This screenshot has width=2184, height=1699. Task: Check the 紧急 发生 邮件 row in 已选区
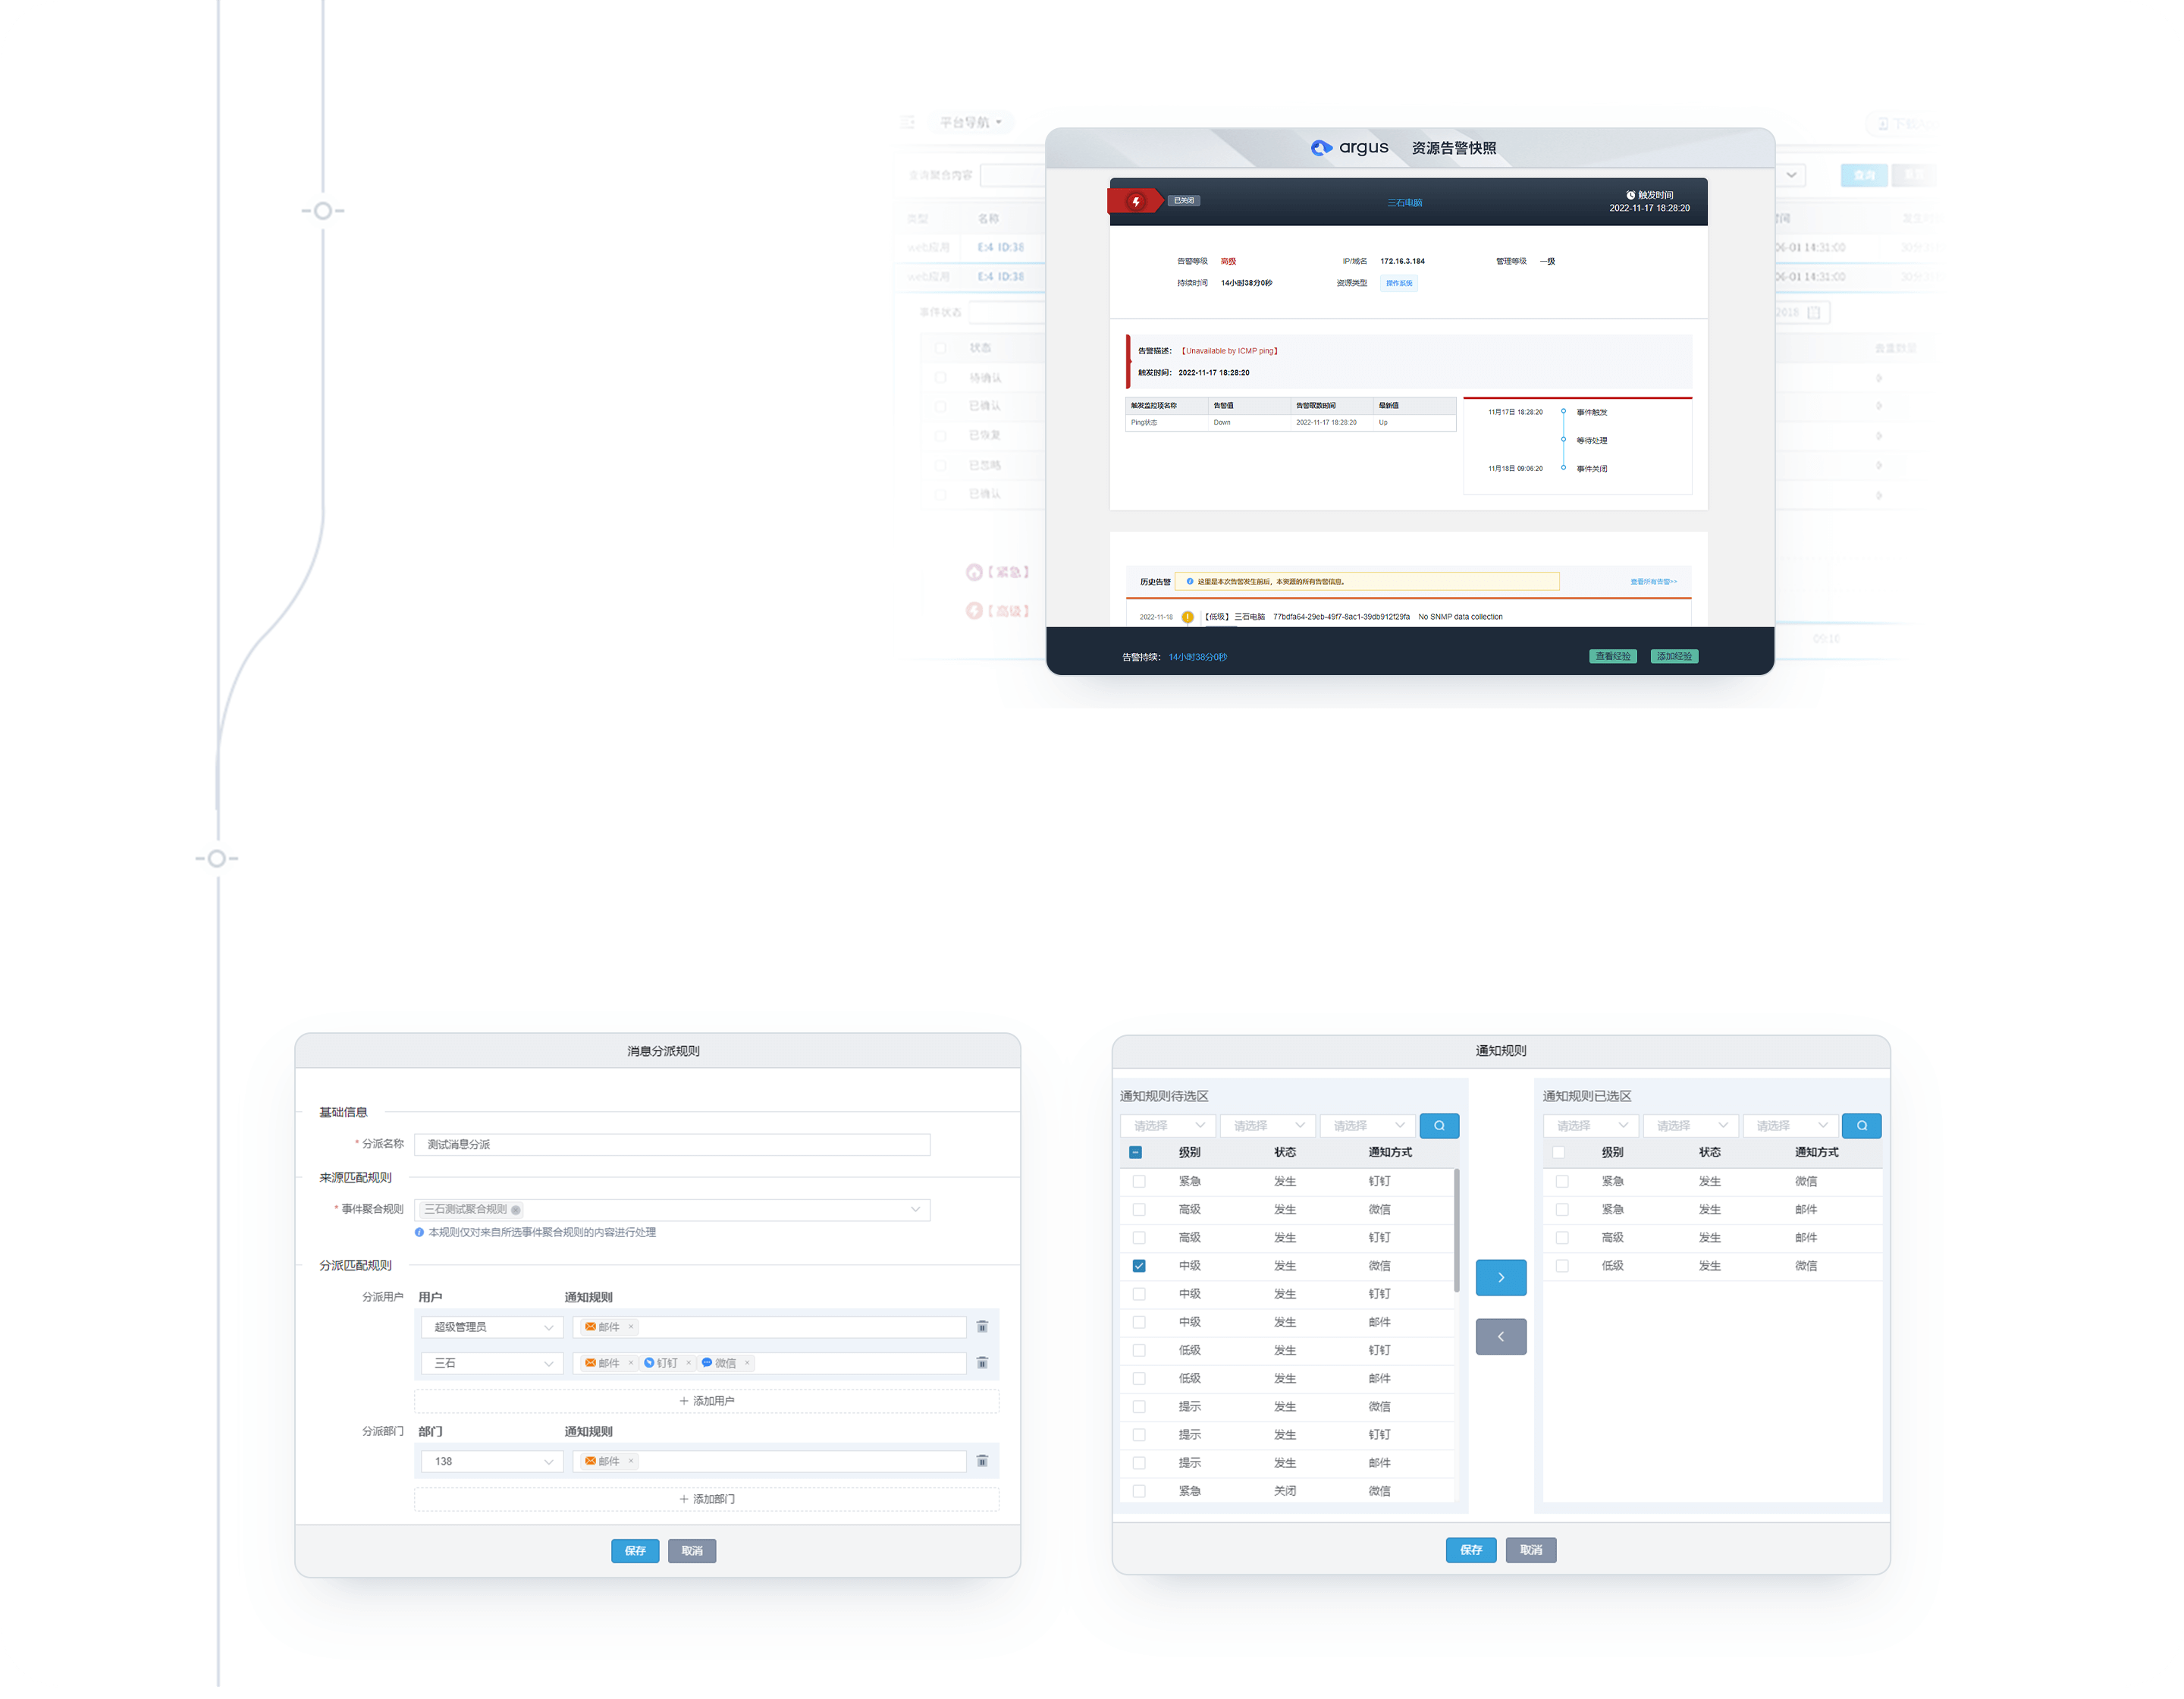click(x=1562, y=1210)
